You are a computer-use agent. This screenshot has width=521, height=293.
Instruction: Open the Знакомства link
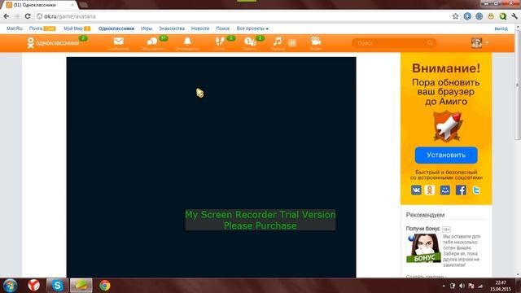tap(172, 28)
